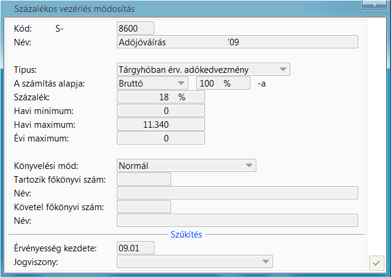Click the 100 % calculation base field
The image size is (391, 277).
click(223, 84)
